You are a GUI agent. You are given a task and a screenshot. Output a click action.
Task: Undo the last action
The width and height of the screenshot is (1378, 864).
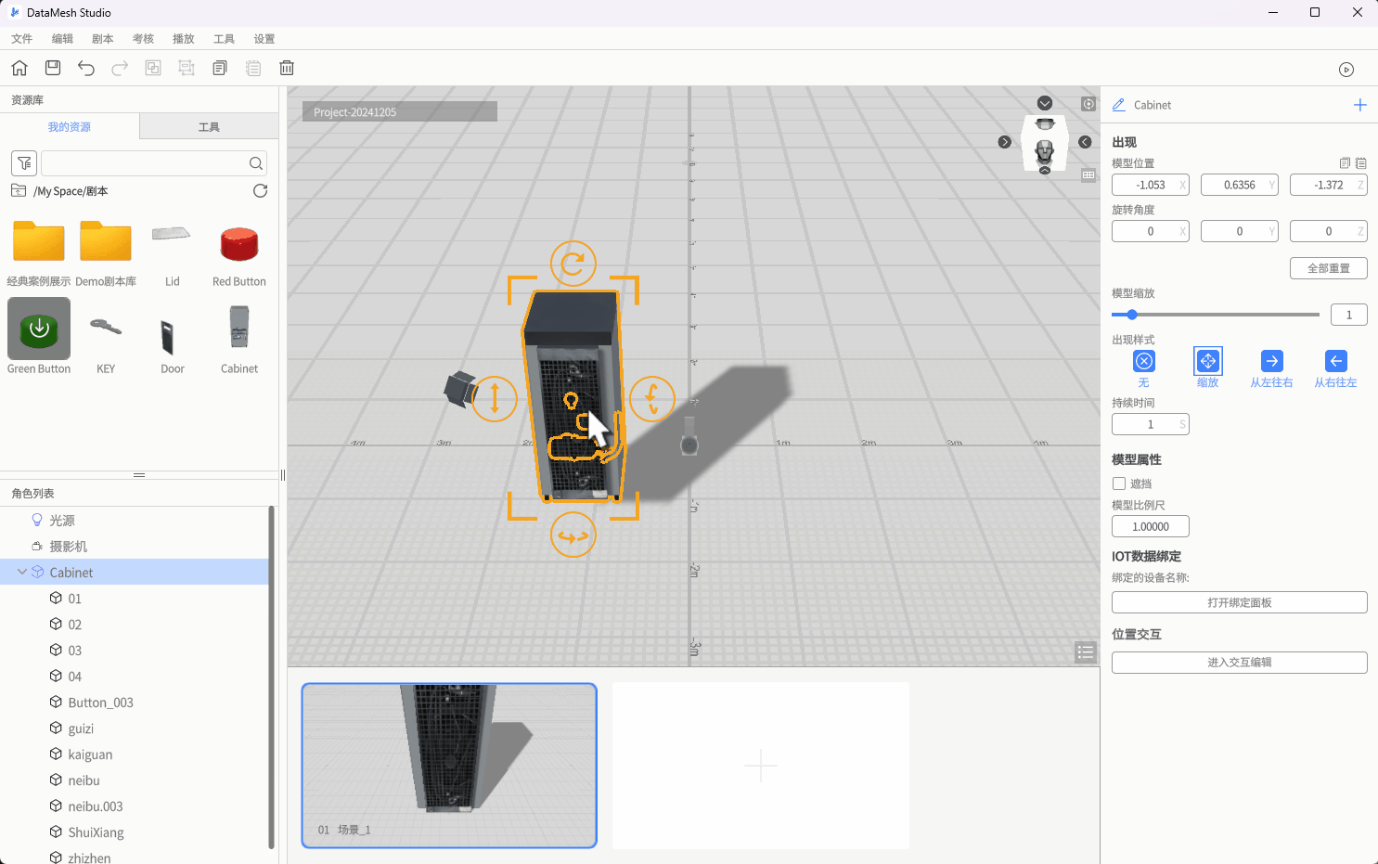click(86, 68)
